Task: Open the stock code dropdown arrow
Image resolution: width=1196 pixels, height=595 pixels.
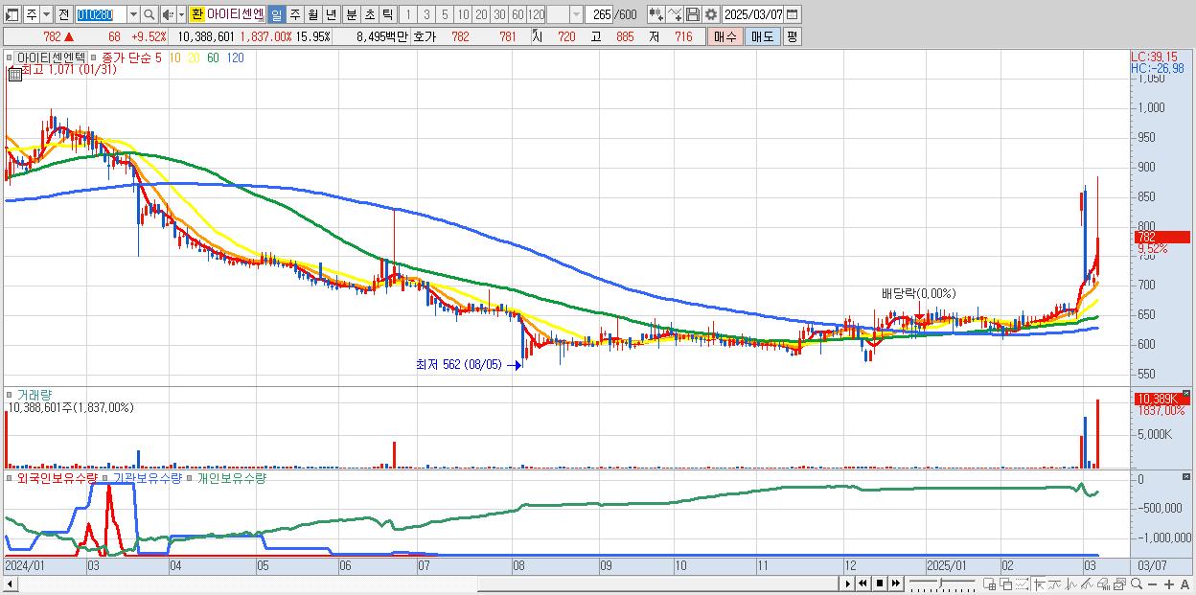Action: [x=133, y=14]
